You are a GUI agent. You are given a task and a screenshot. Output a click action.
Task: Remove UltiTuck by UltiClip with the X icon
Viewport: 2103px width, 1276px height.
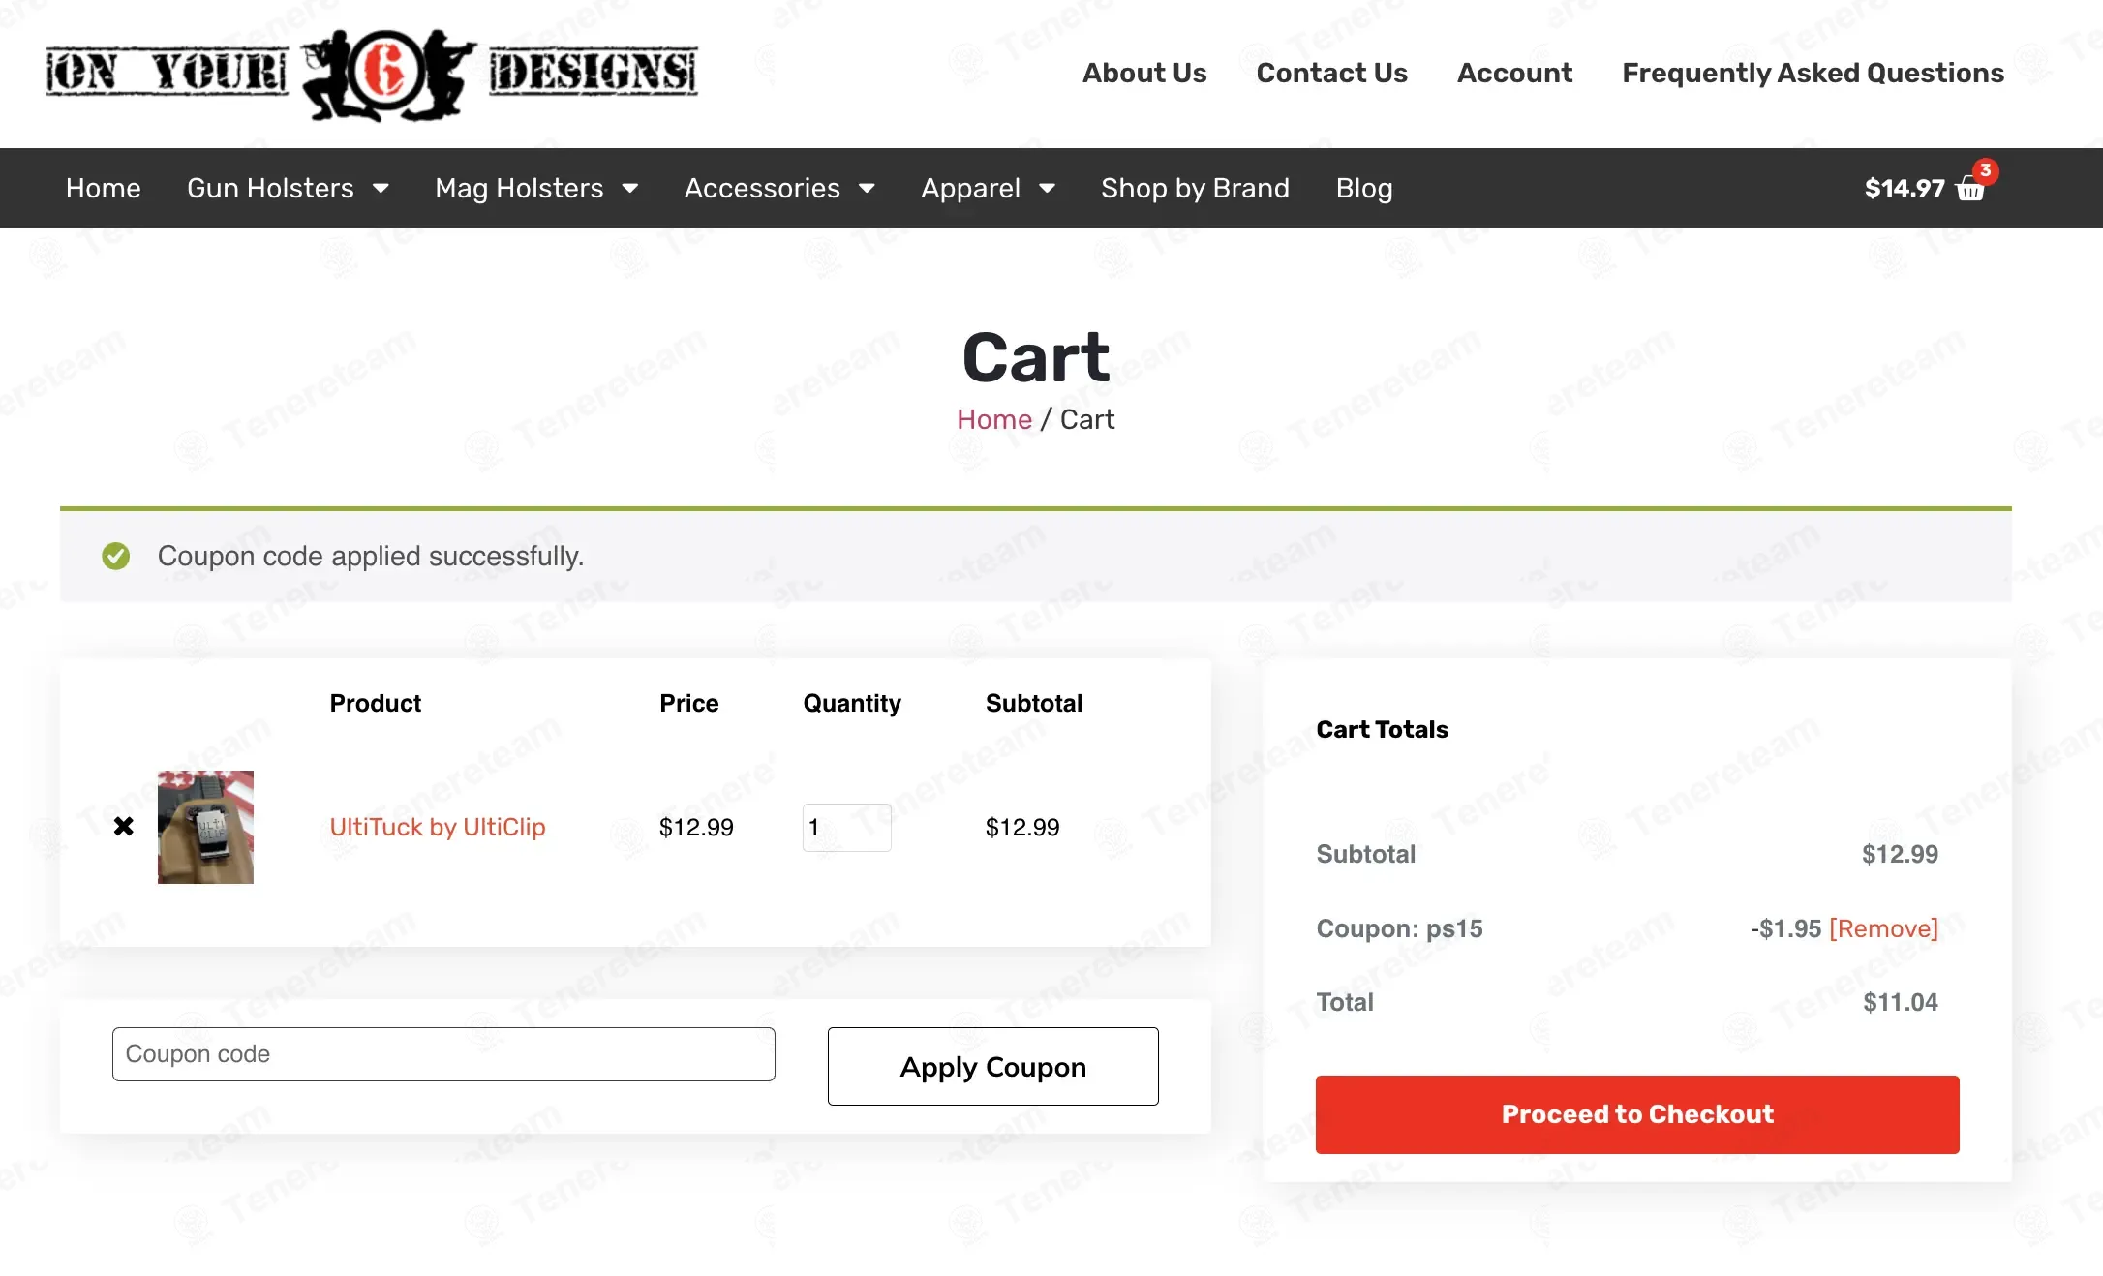click(x=124, y=827)
